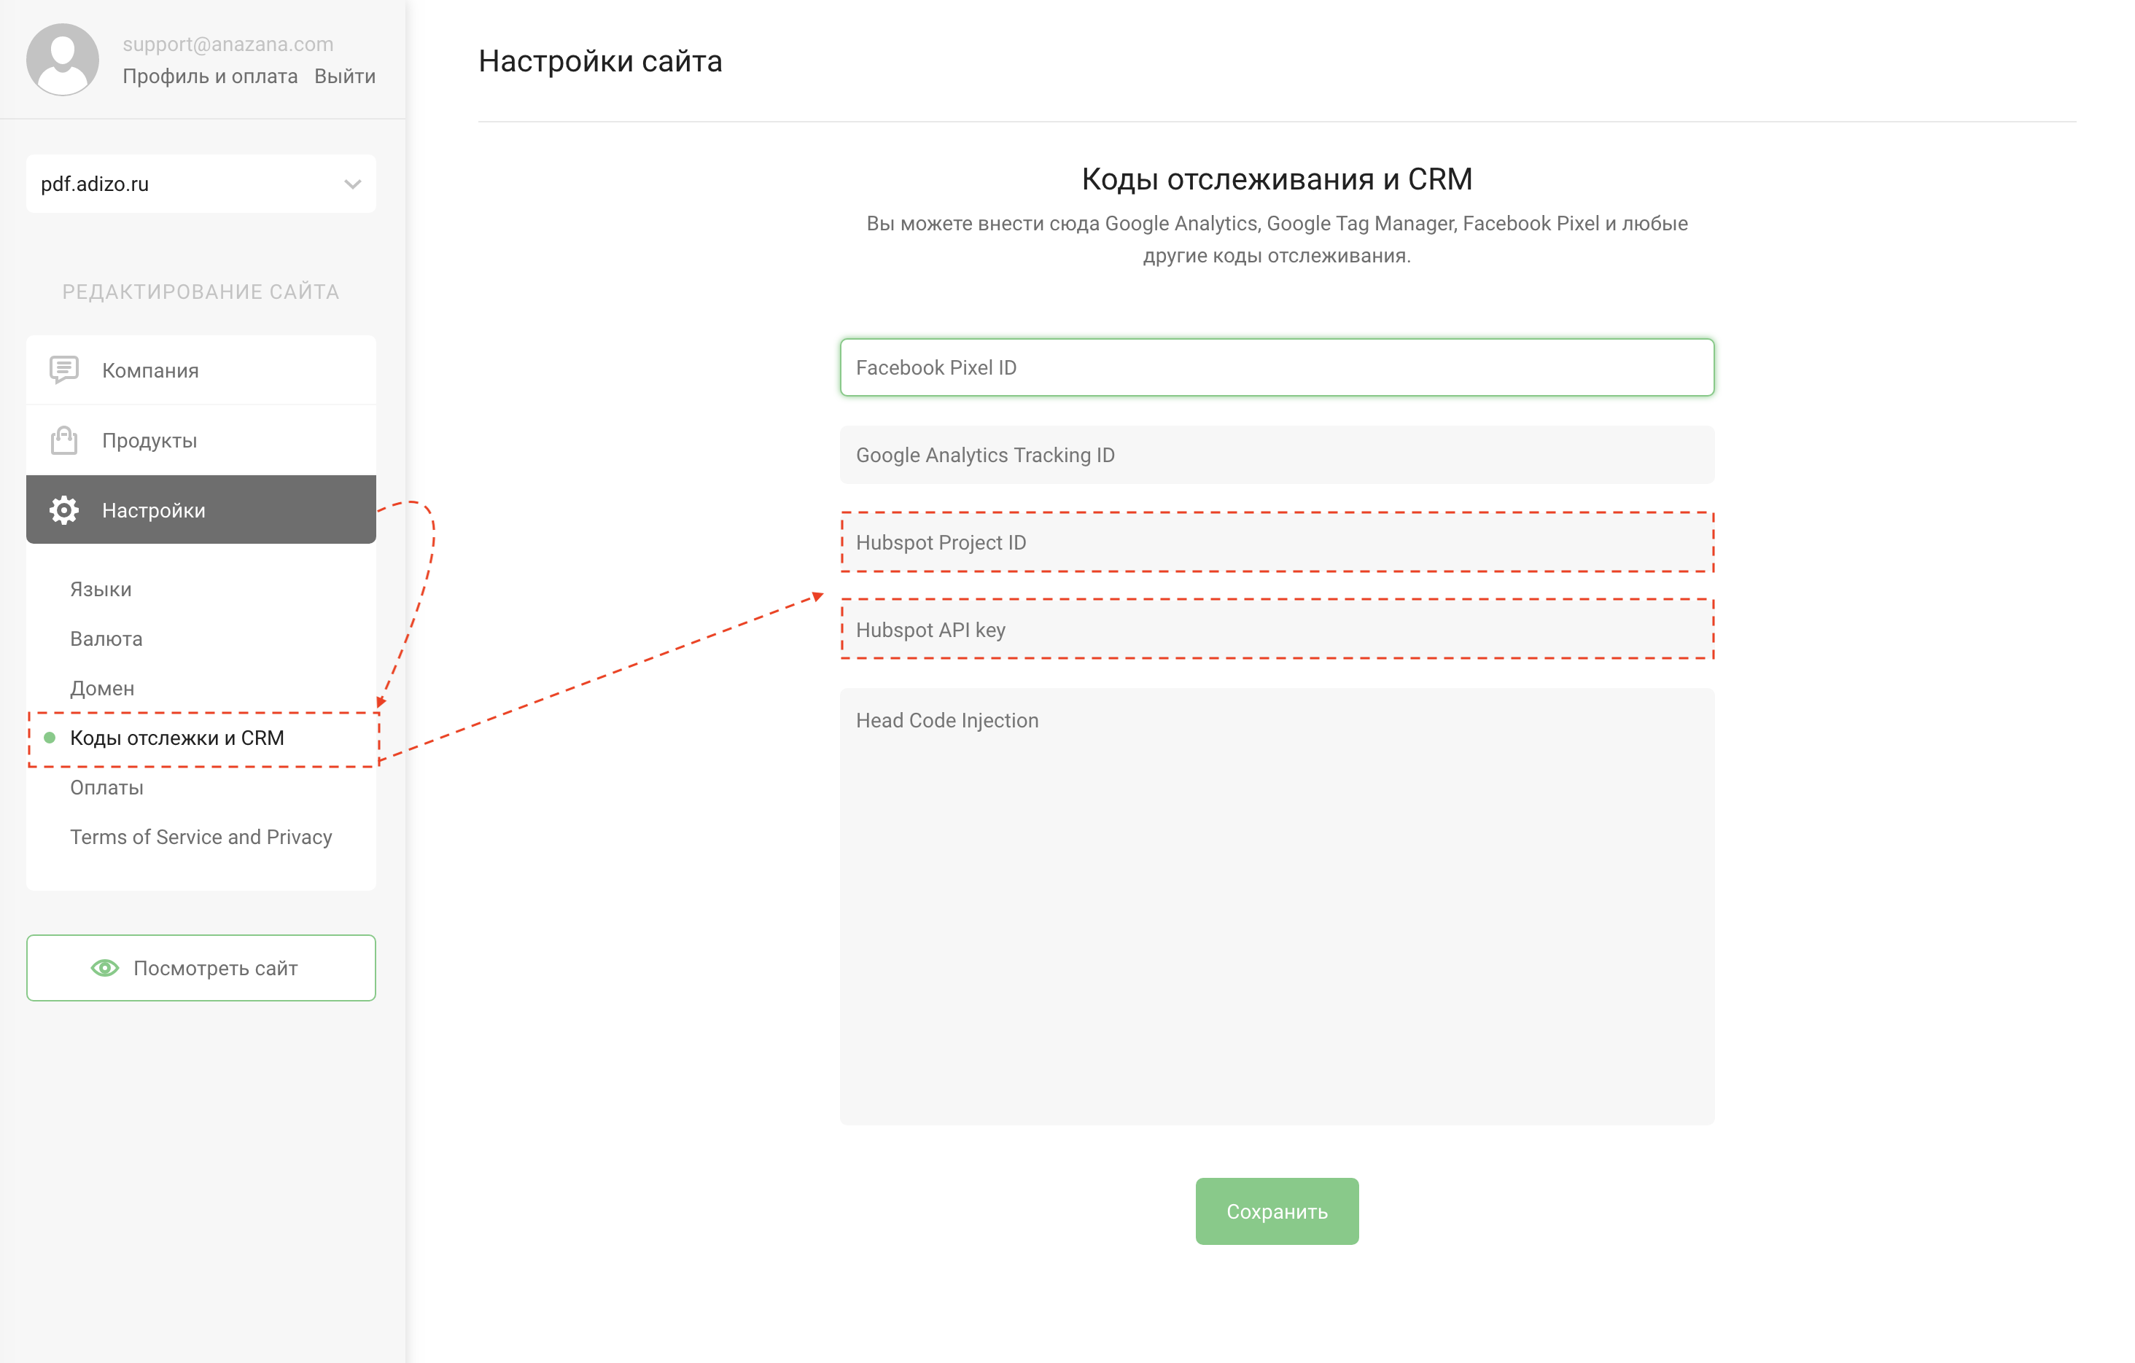
Task: Click the Выйти logout link
Action: [x=345, y=77]
